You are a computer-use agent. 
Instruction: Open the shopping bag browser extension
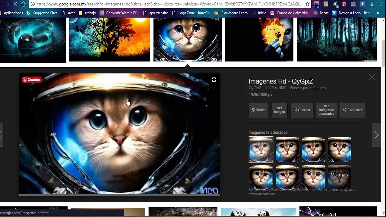click(353, 4)
